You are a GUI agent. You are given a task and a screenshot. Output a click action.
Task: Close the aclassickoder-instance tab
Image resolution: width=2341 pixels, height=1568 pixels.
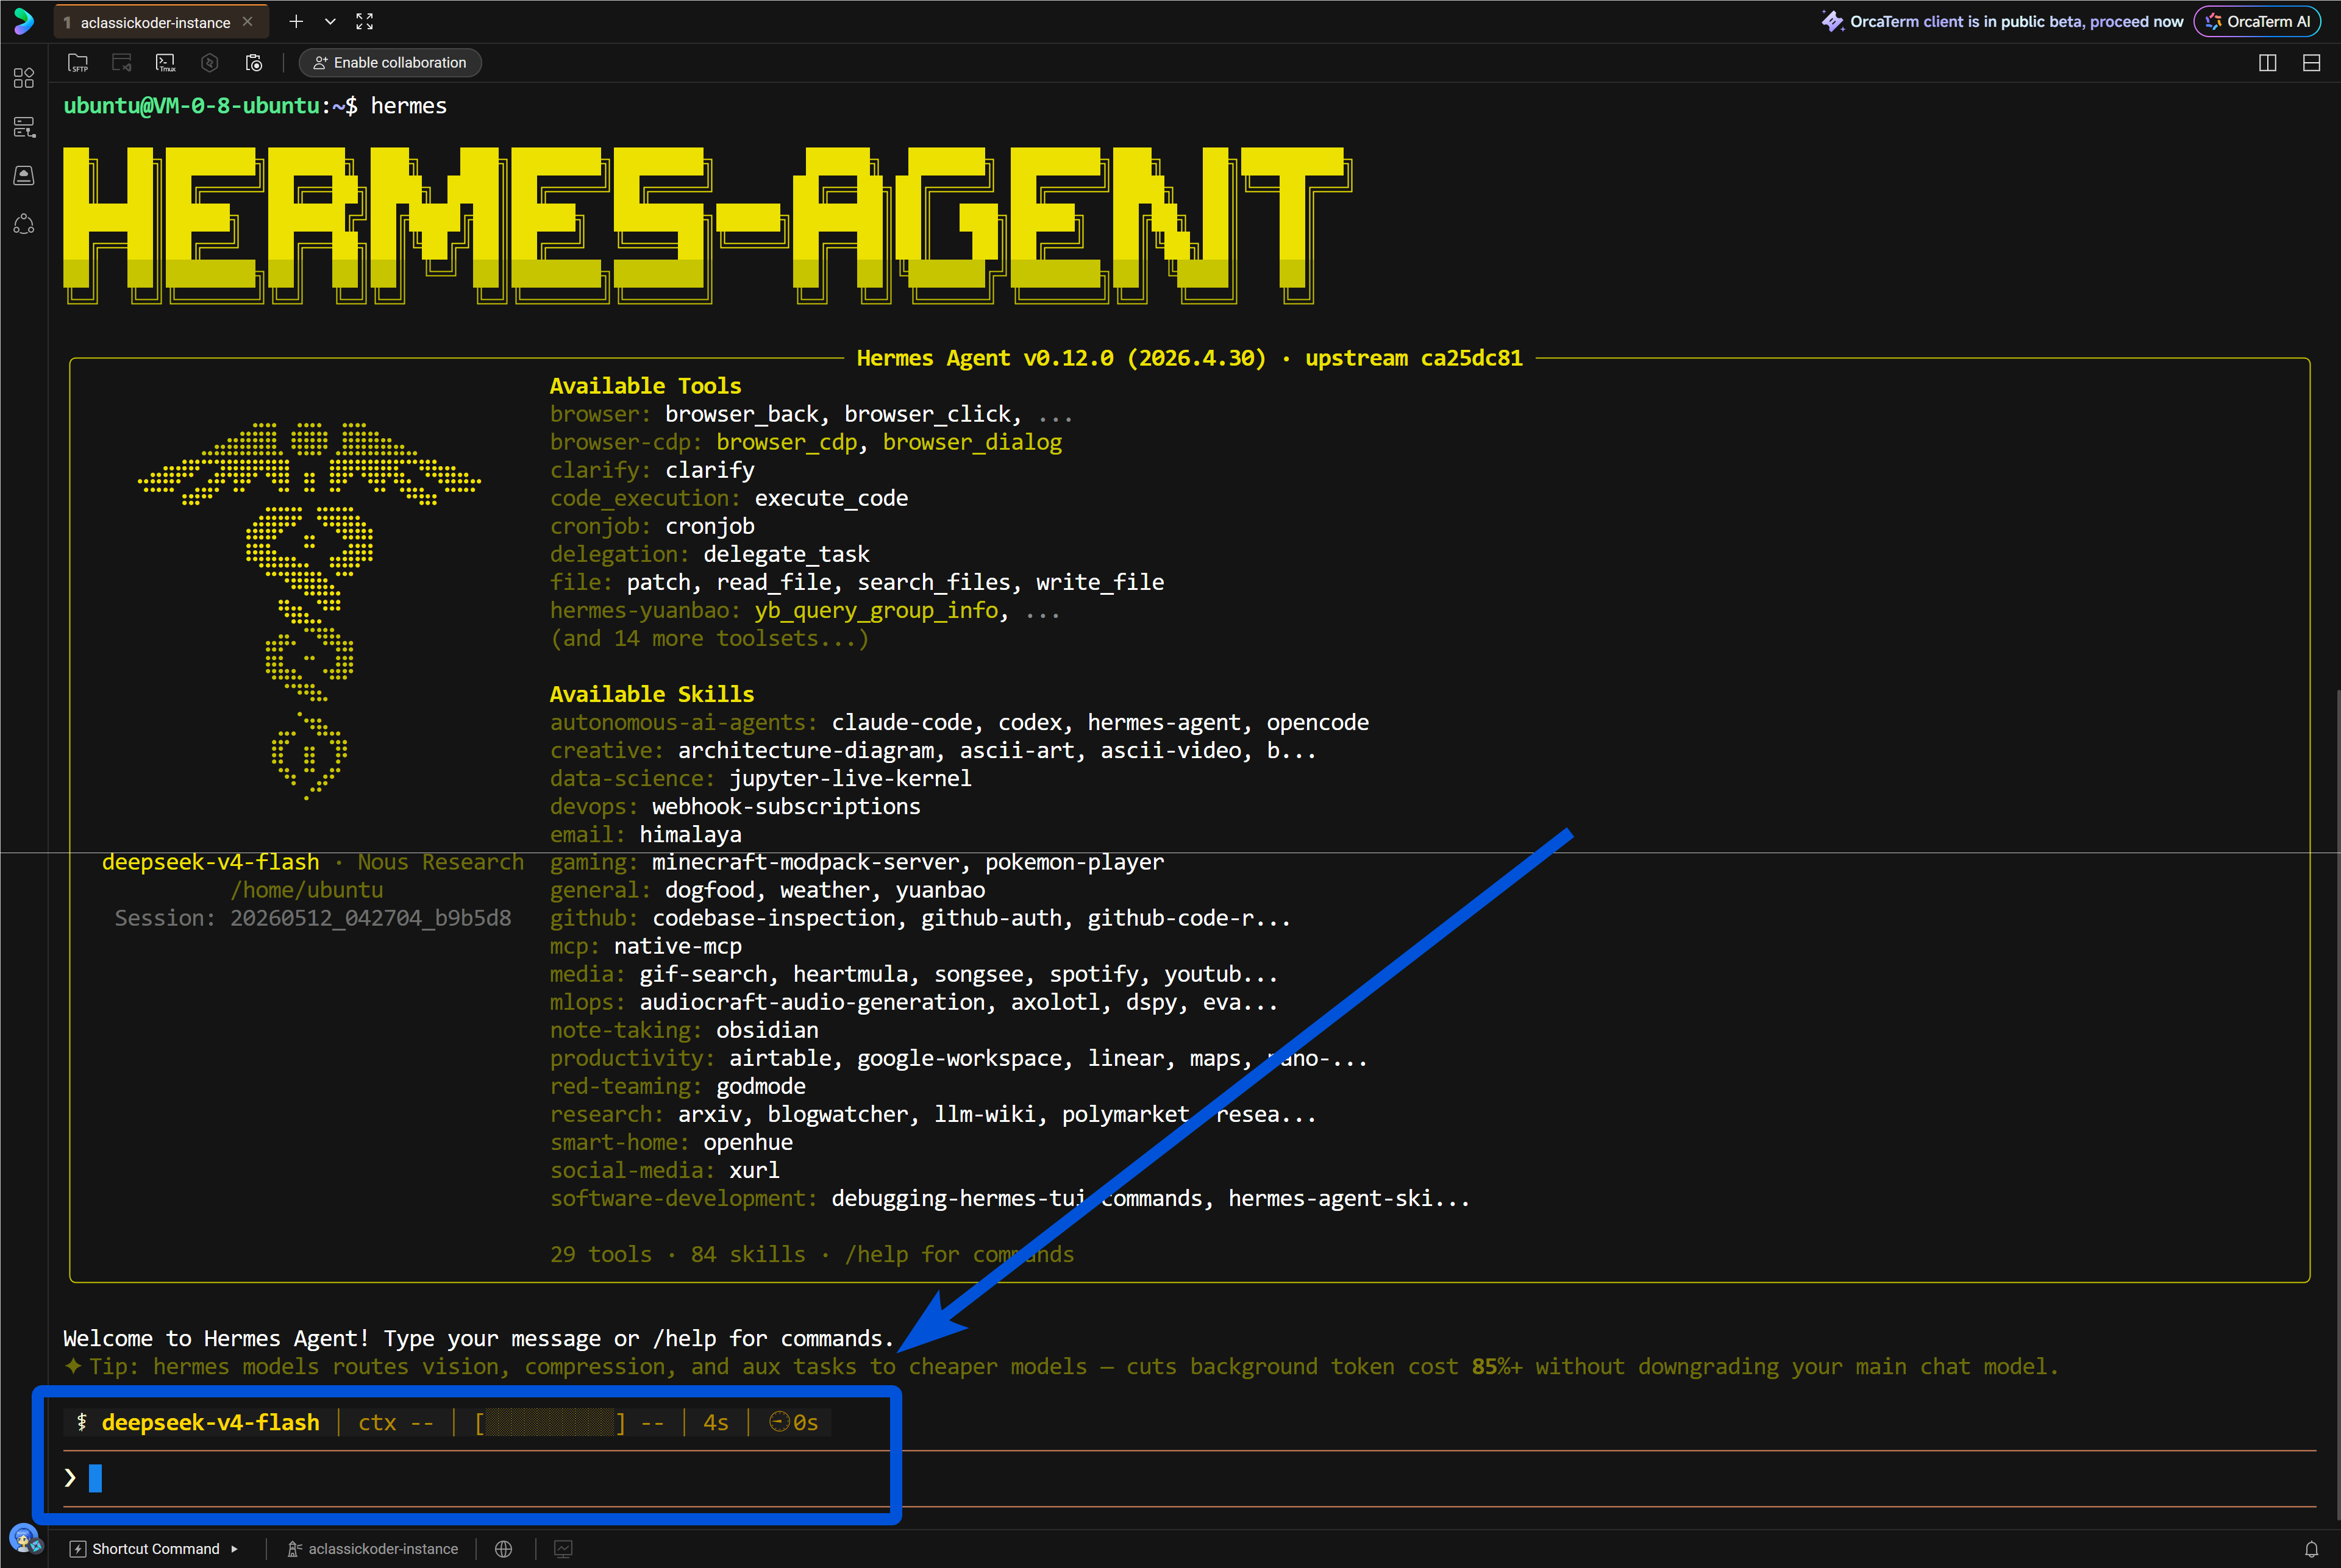(x=248, y=22)
